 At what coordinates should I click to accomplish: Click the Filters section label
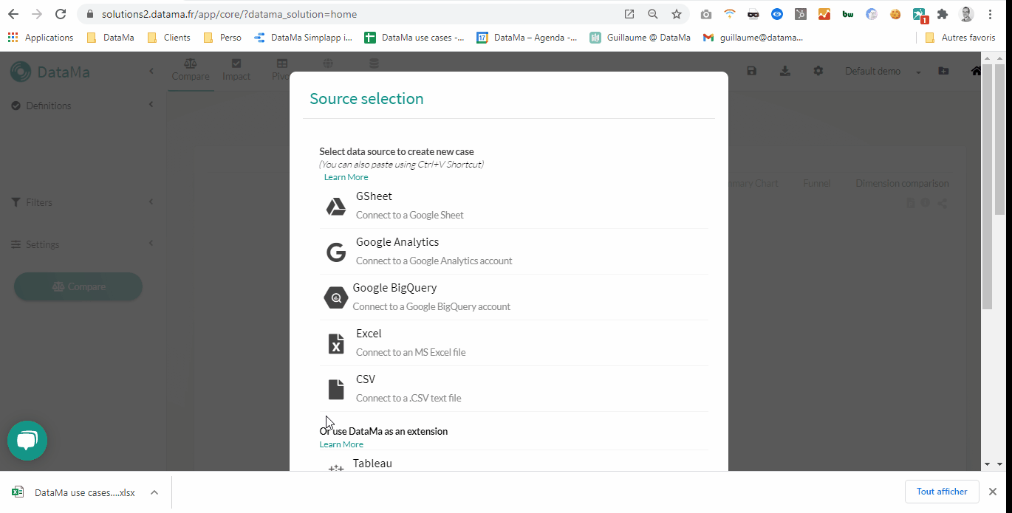click(38, 202)
